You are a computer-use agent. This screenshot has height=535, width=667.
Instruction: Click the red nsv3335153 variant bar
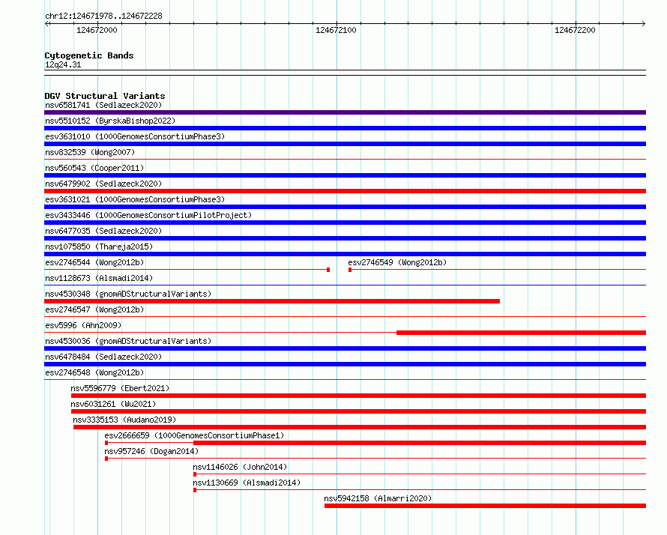[360, 427]
